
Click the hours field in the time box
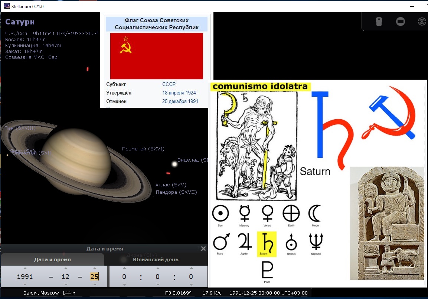[x=124, y=277]
